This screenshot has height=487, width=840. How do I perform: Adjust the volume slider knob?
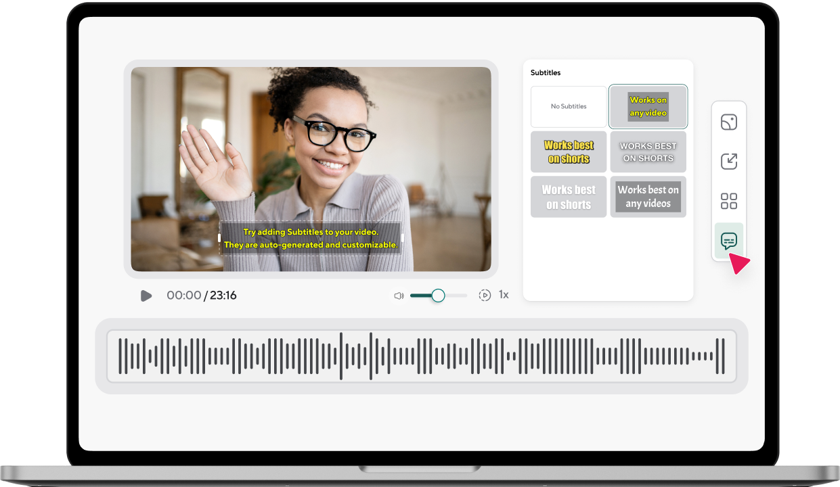(x=438, y=296)
